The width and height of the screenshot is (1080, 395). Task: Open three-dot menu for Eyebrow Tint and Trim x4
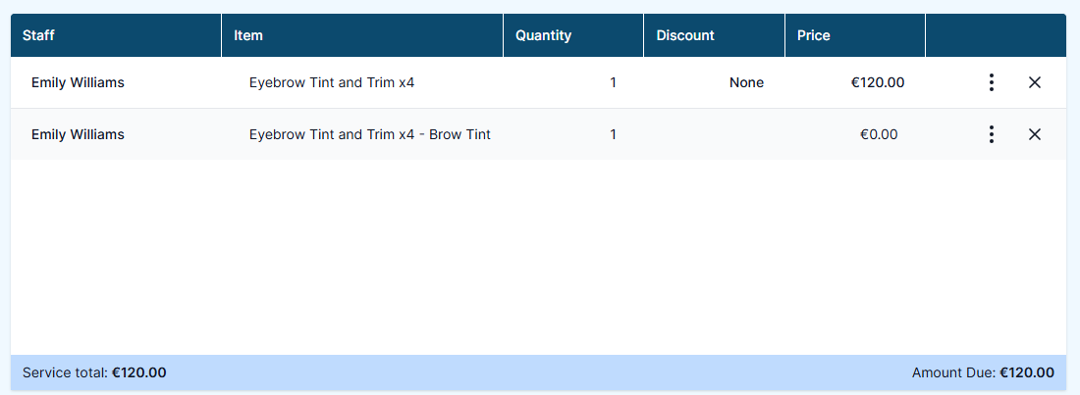pos(992,82)
